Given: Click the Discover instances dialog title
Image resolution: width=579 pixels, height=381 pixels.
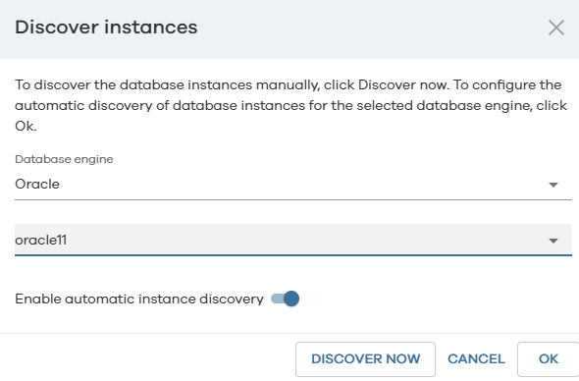Looking at the screenshot, I should [x=106, y=27].
